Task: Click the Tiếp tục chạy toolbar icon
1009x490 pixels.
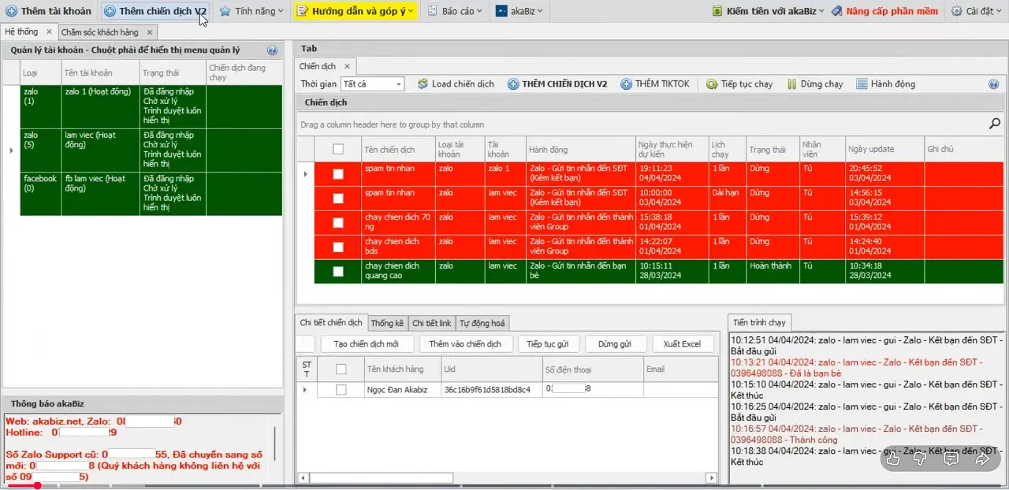Action: [x=712, y=84]
